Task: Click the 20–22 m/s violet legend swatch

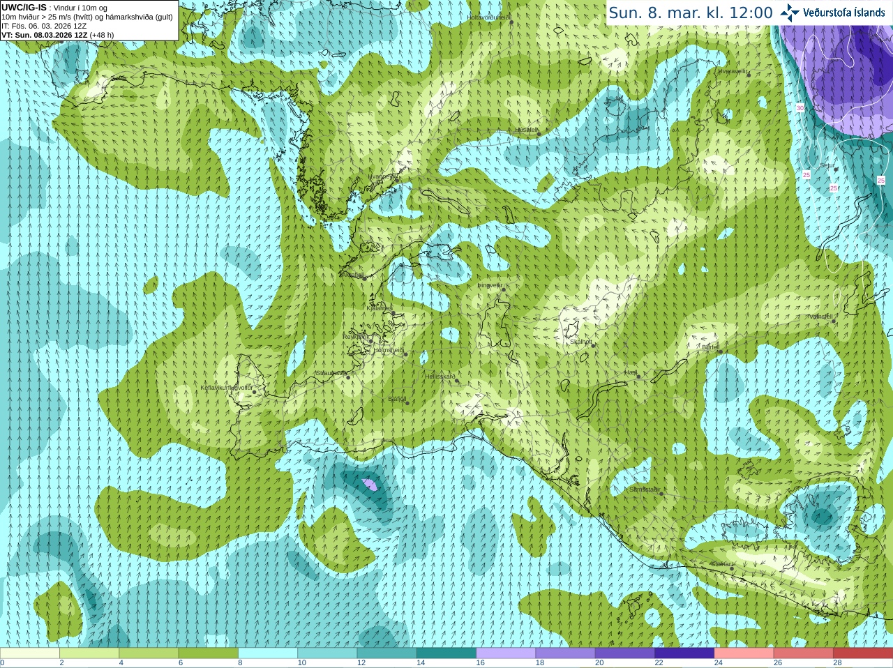Action: tap(625, 653)
